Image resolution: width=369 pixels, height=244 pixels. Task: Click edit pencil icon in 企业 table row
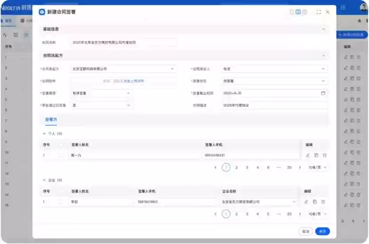(306, 202)
